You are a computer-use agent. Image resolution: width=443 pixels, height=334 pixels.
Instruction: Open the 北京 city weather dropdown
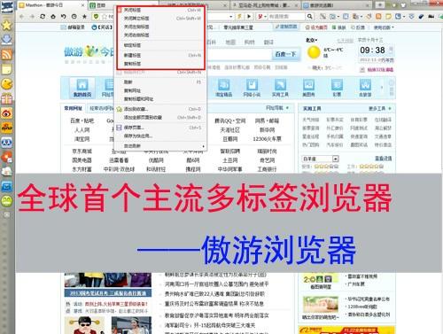(x=312, y=40)
